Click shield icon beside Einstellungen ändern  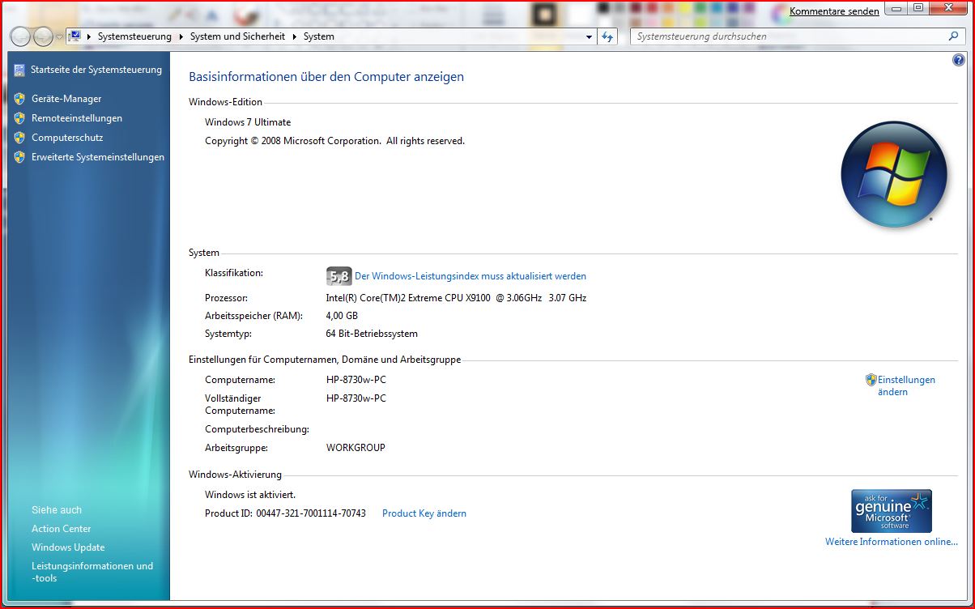click(871, 380)
